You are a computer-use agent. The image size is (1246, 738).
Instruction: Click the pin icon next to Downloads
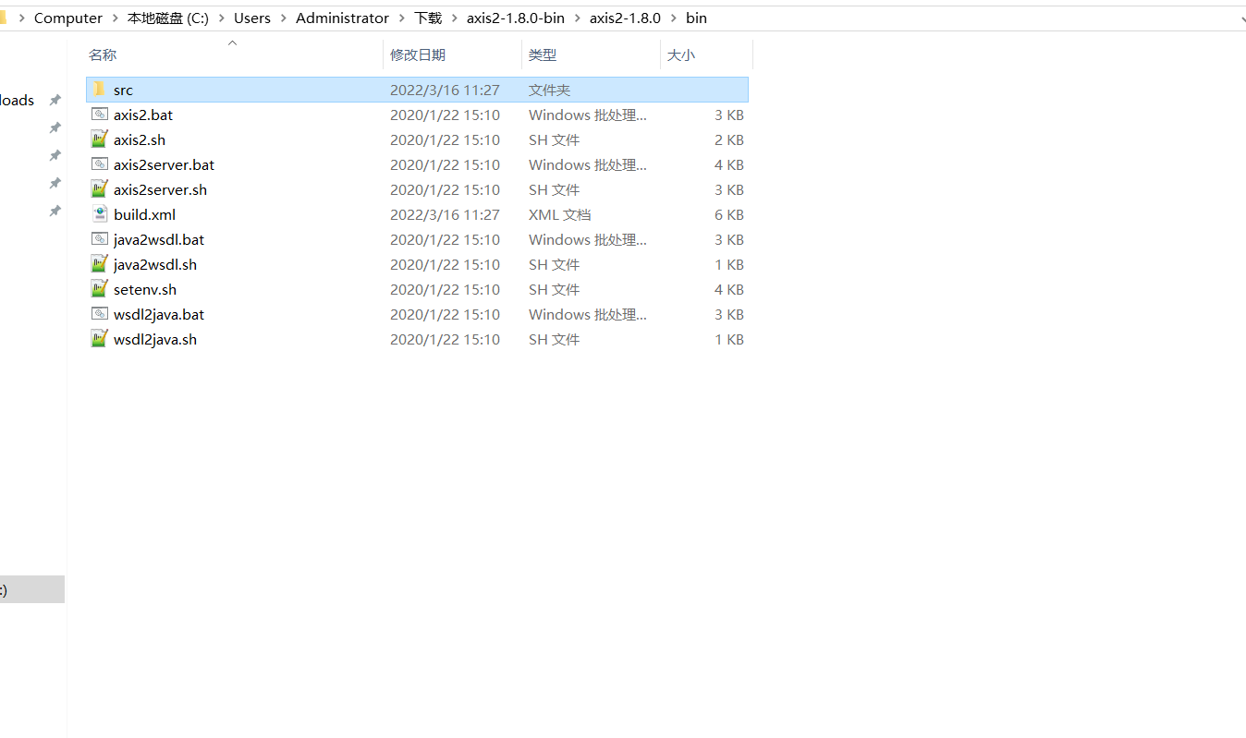[55, 100]
